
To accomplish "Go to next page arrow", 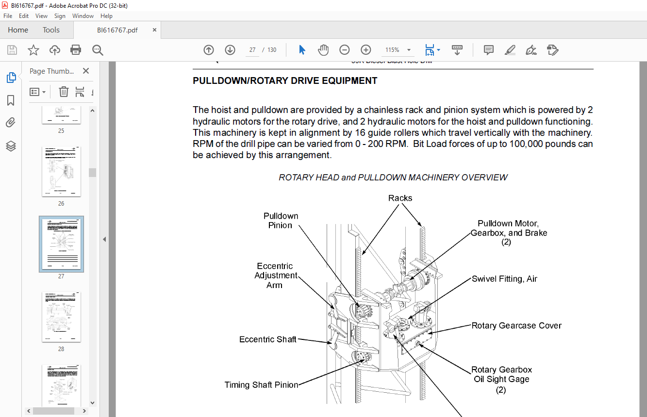I will click(230, 50).
